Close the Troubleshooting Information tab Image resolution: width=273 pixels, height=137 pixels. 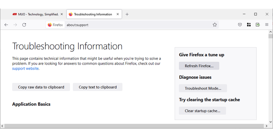point(118,14)
